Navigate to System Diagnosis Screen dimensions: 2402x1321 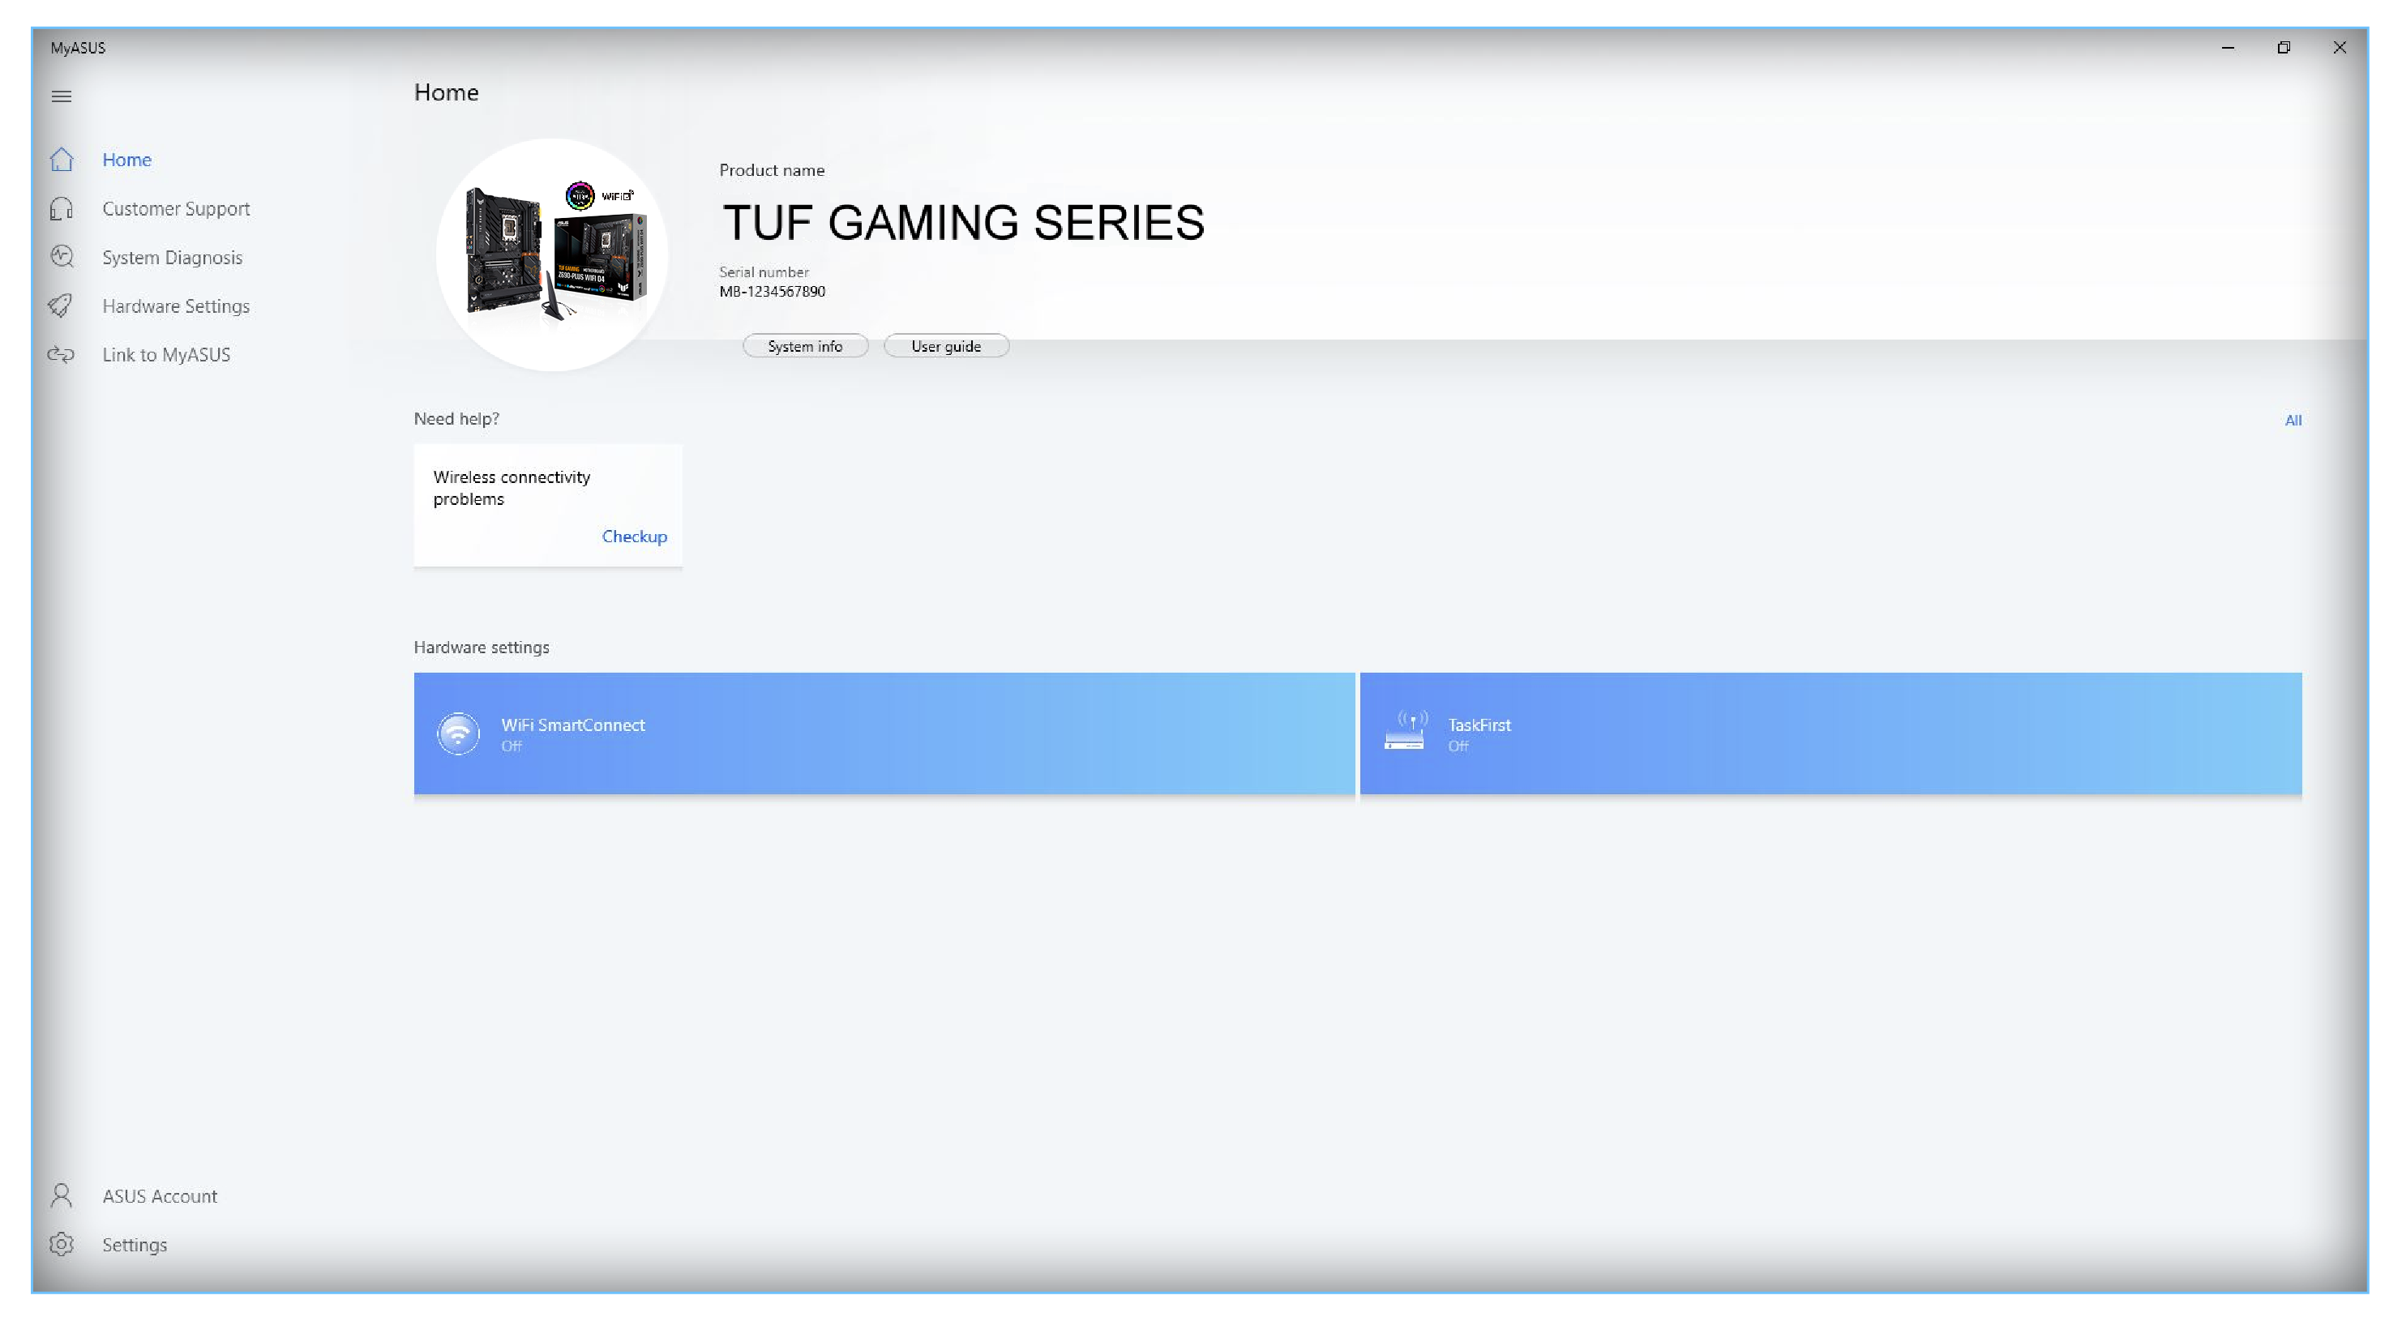[171, 255]
